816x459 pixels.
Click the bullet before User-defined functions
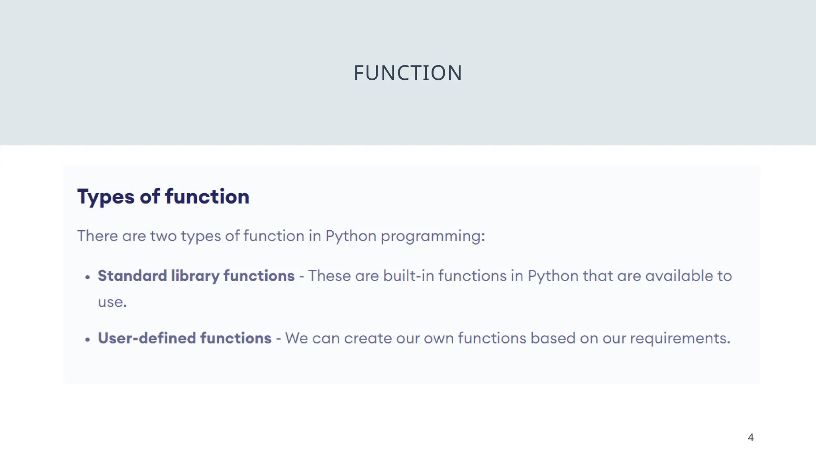point(88,339)
